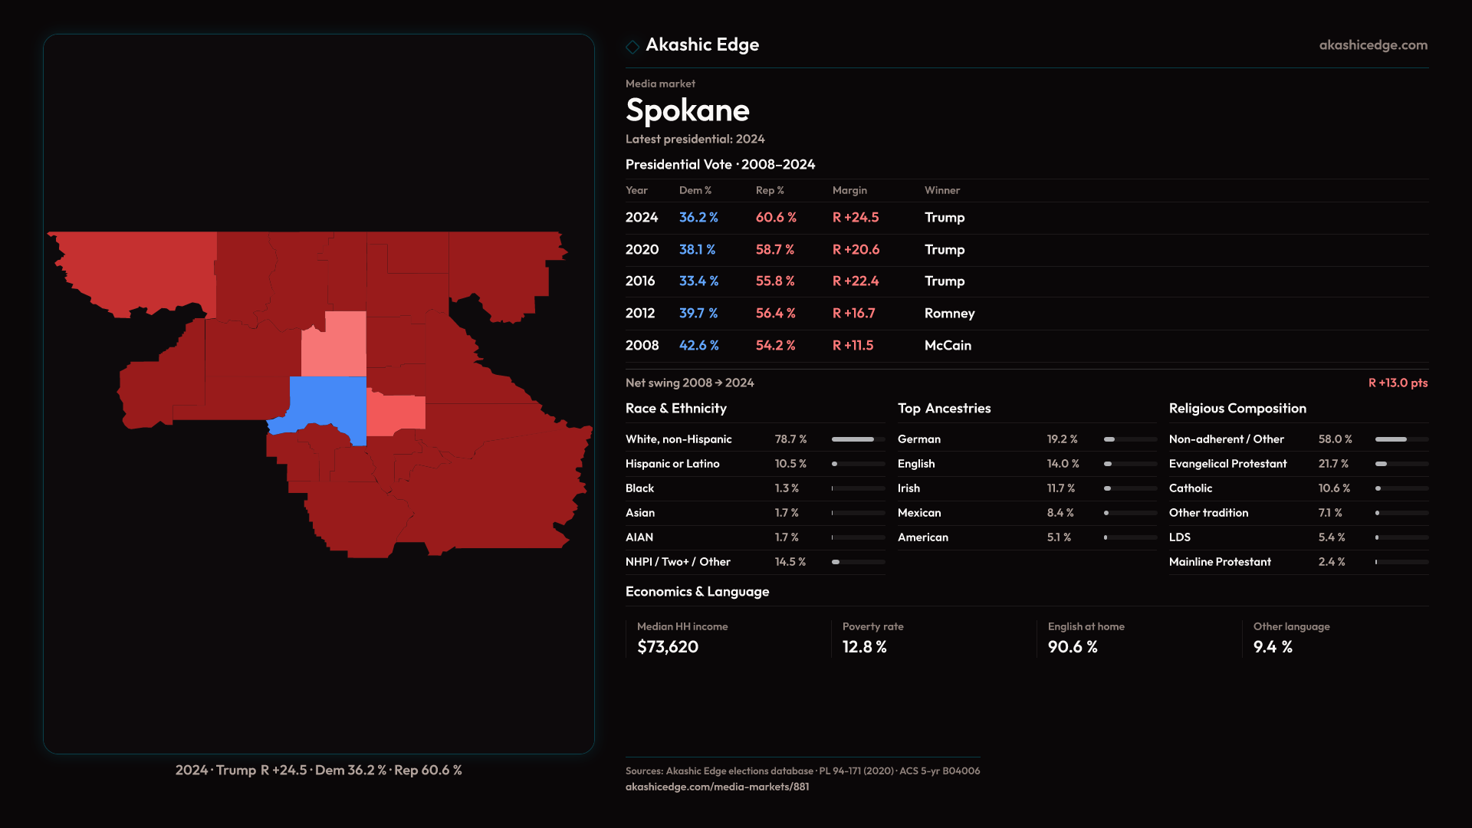This screenshot has width=1472, height=828.
Task: Click the Poverty rate 12.8 % figure
Action: 864,647
